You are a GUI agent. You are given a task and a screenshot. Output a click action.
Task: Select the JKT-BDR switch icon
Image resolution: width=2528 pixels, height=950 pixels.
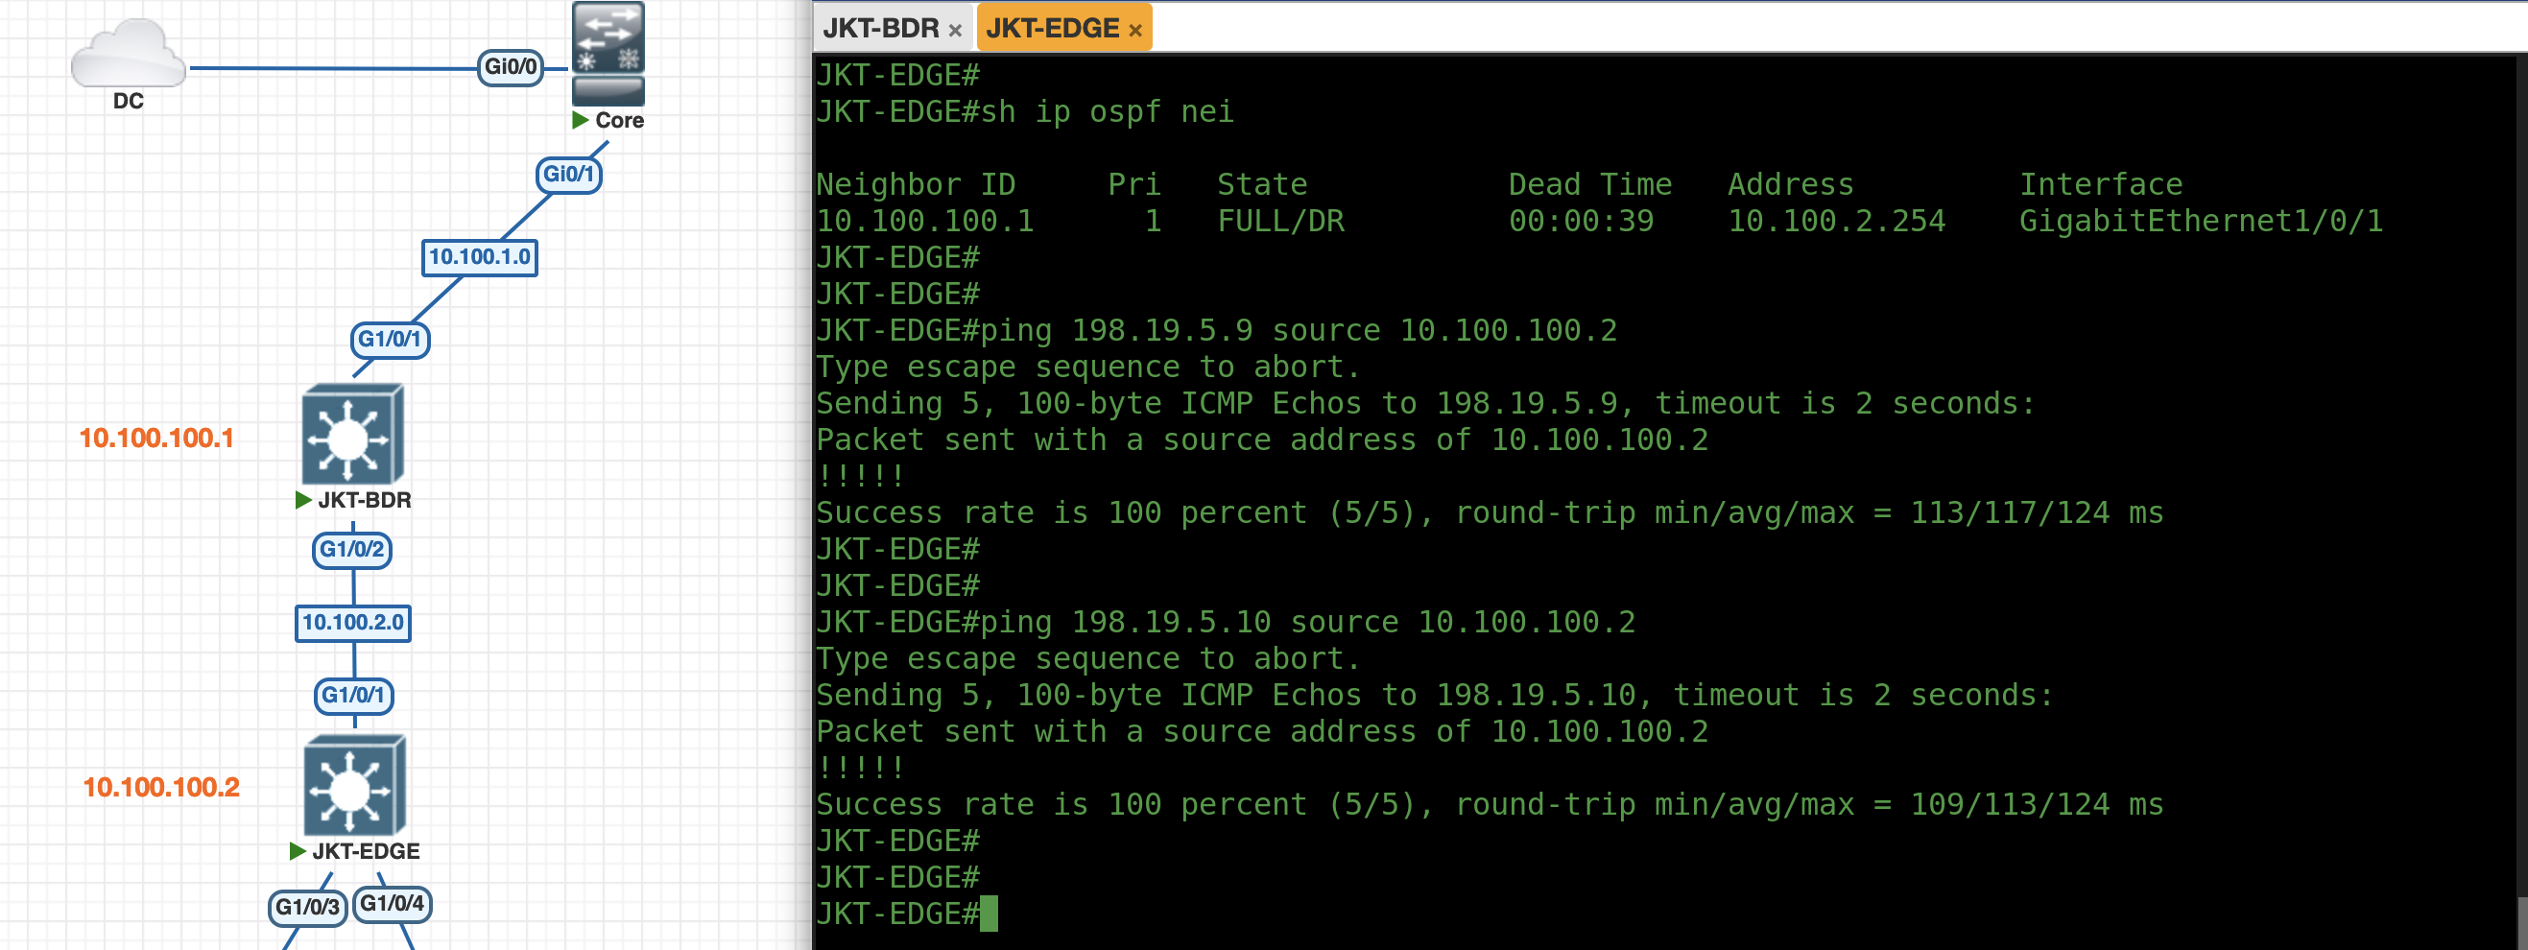tap(352, 435)
